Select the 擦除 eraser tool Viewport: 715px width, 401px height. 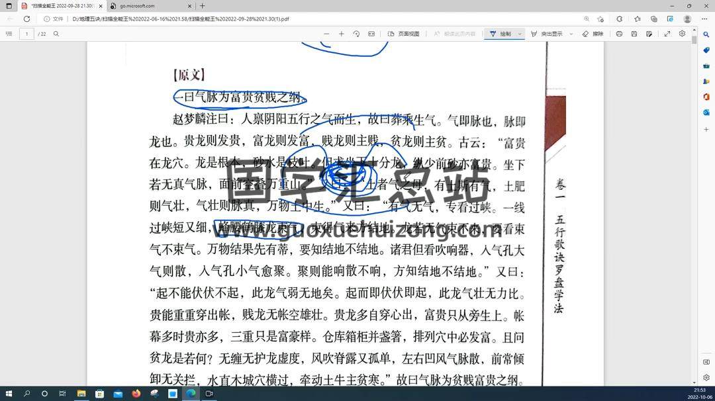pos(593,34)
